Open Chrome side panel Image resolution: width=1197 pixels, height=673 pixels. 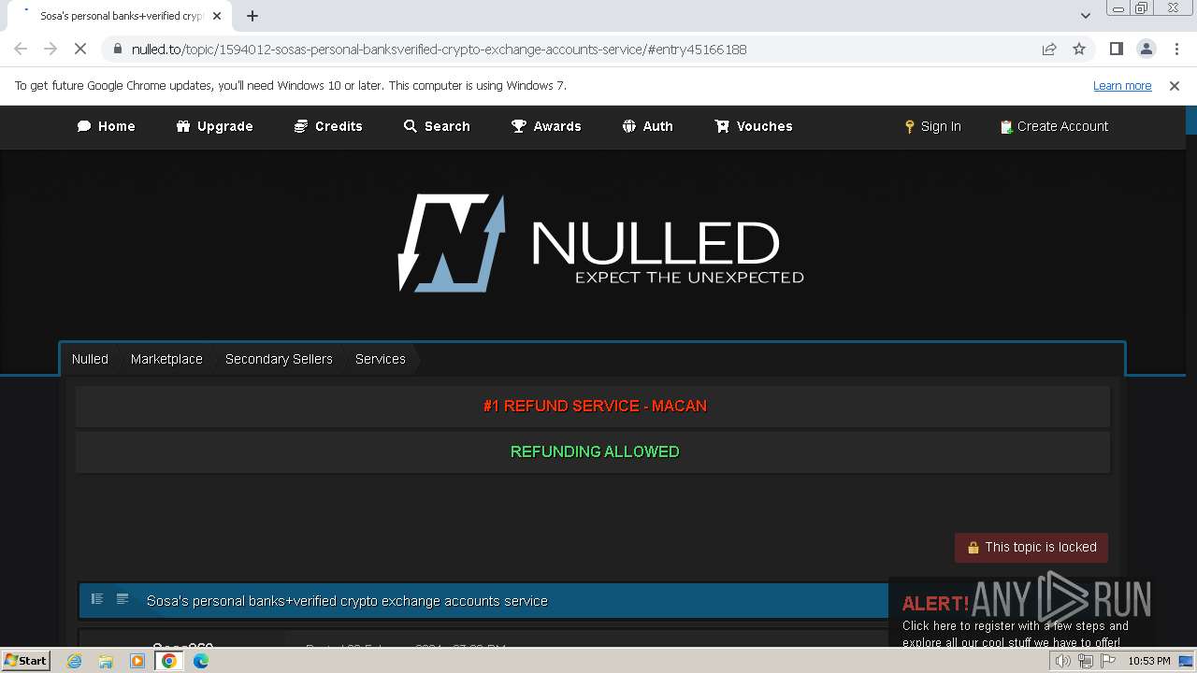pos(1116,50)
